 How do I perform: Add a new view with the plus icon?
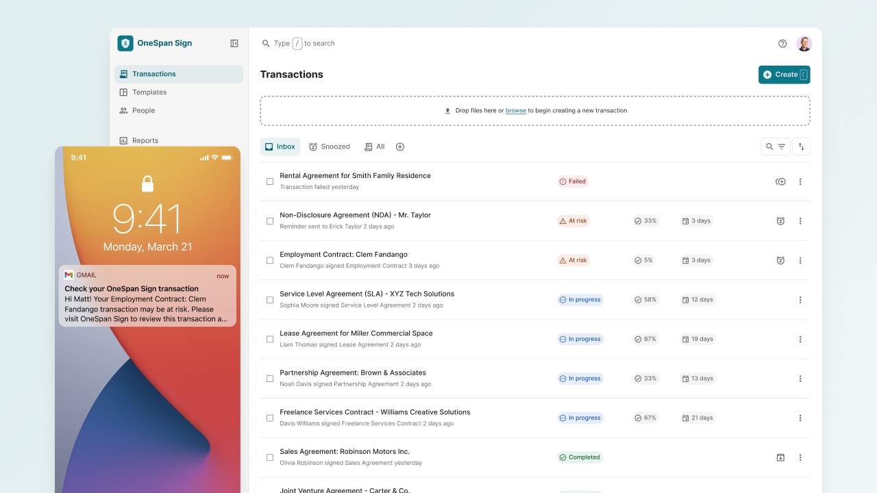(x=400, y=146)
